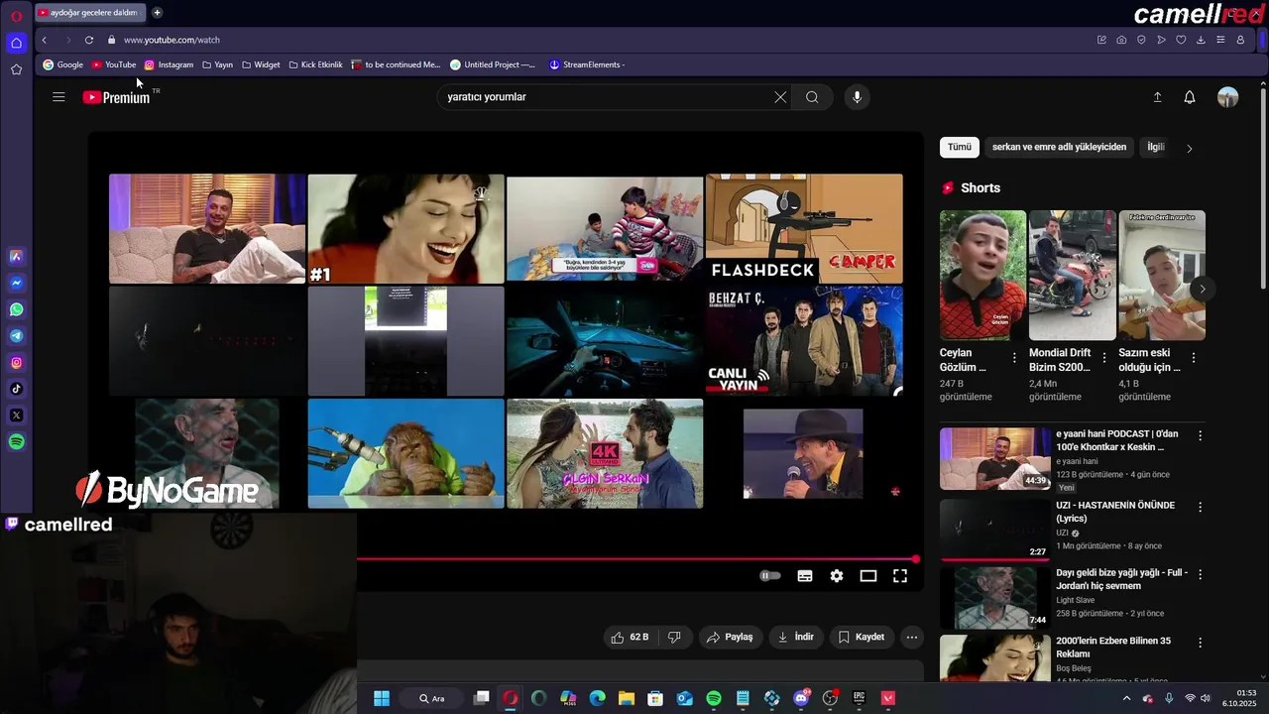Save video with Kaydet button
The height and width of the screenshot is (714, 1269).
861,637
